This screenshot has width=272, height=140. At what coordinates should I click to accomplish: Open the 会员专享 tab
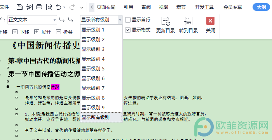tap(233, 7)
